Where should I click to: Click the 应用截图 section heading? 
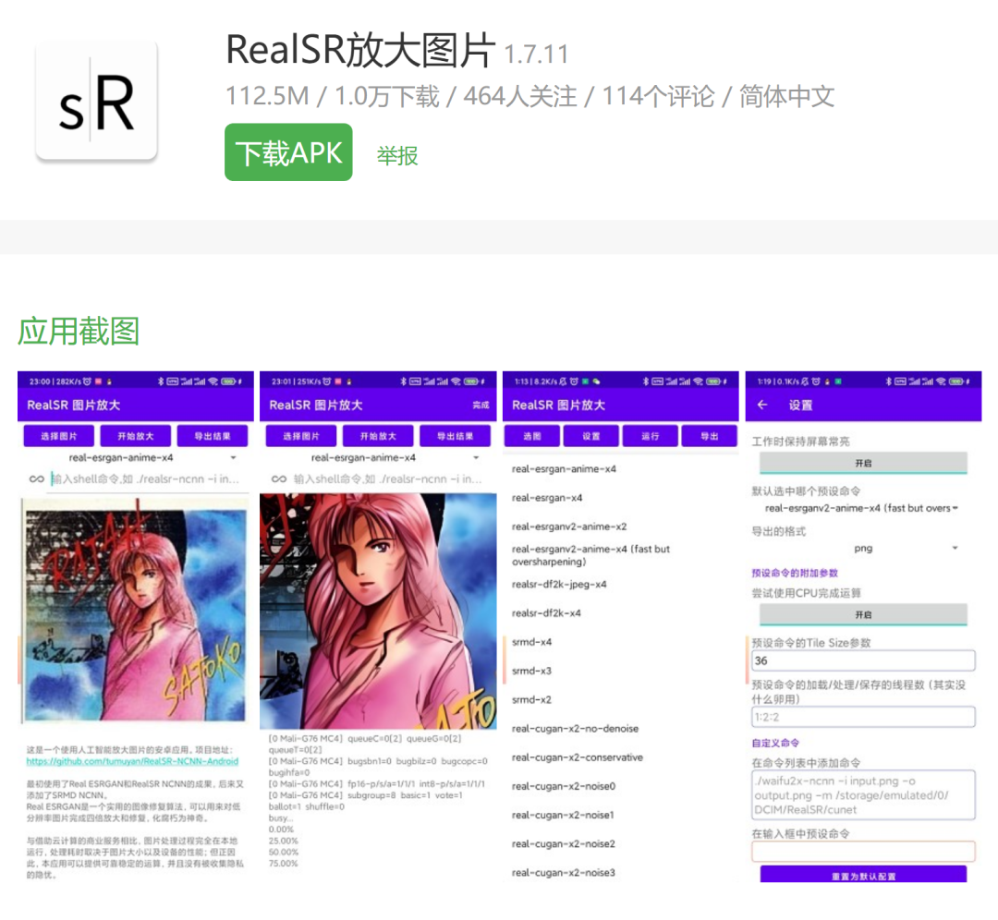pyautogui.click(x=79, y=332)
